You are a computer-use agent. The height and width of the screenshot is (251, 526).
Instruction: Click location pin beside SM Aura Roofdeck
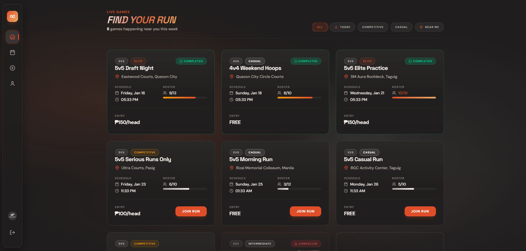[x=346, y=77]
